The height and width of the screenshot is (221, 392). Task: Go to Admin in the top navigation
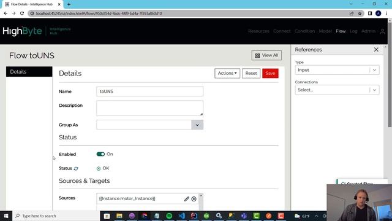[x=368, y=31]
